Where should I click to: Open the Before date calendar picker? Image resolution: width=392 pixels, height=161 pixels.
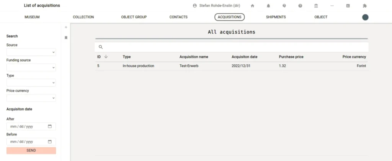[50, 142]
